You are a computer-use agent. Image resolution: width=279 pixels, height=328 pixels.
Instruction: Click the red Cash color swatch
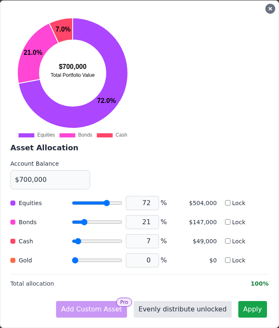point(13,241)
